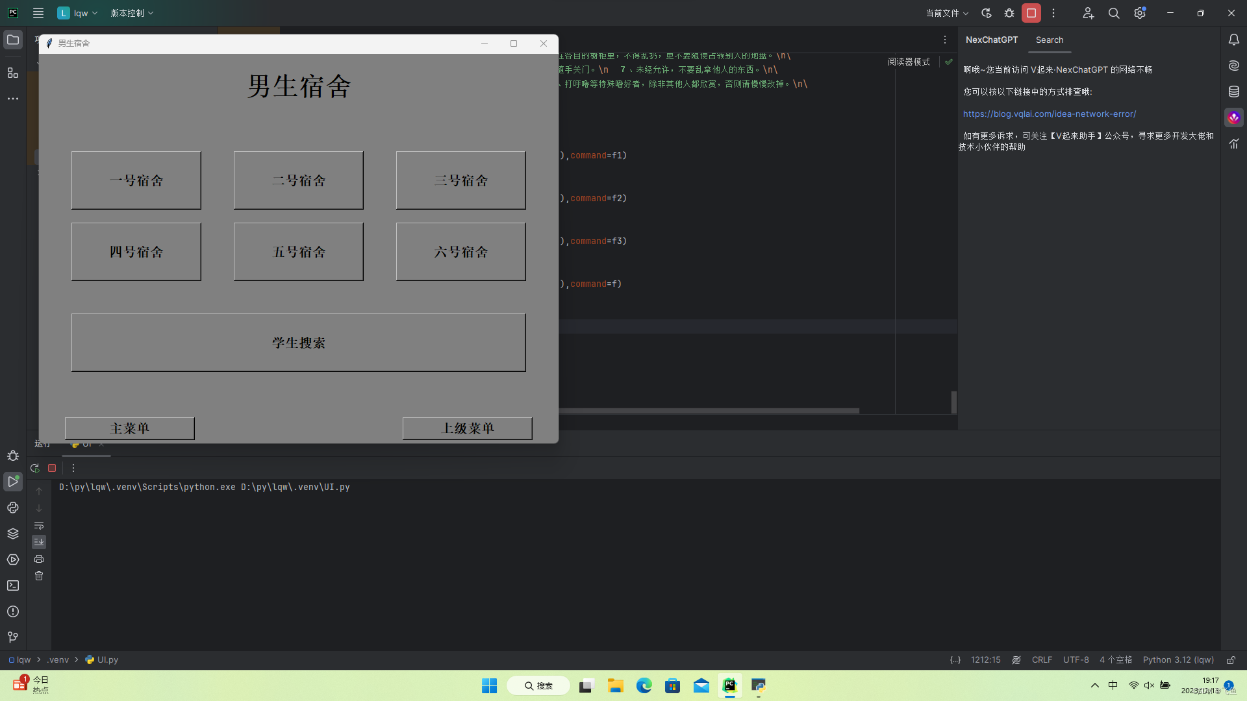Toggle soft-wrap in run console
Screen dimensions: 1247x701
[x=39, y=525]
